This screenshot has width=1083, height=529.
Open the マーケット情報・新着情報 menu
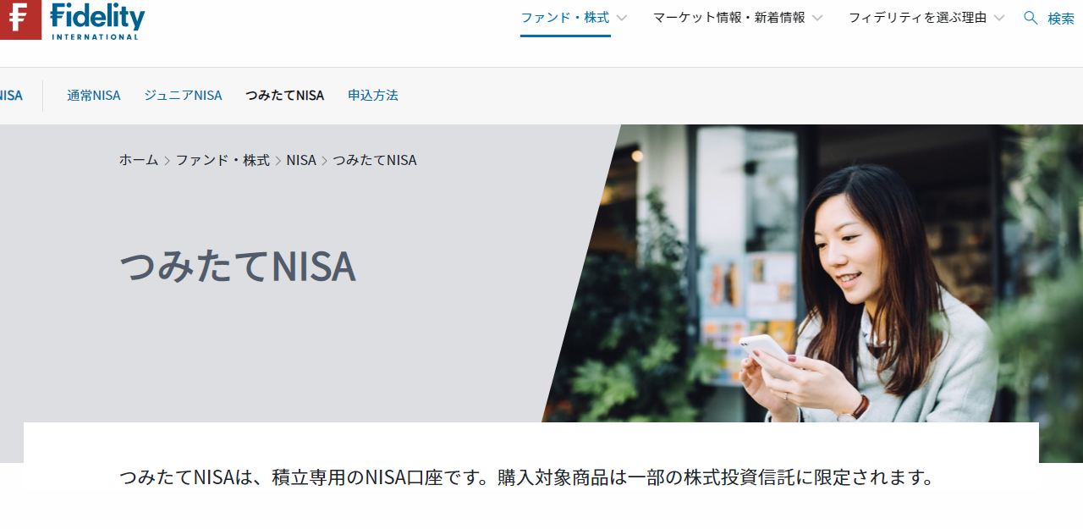coord(729,18)
